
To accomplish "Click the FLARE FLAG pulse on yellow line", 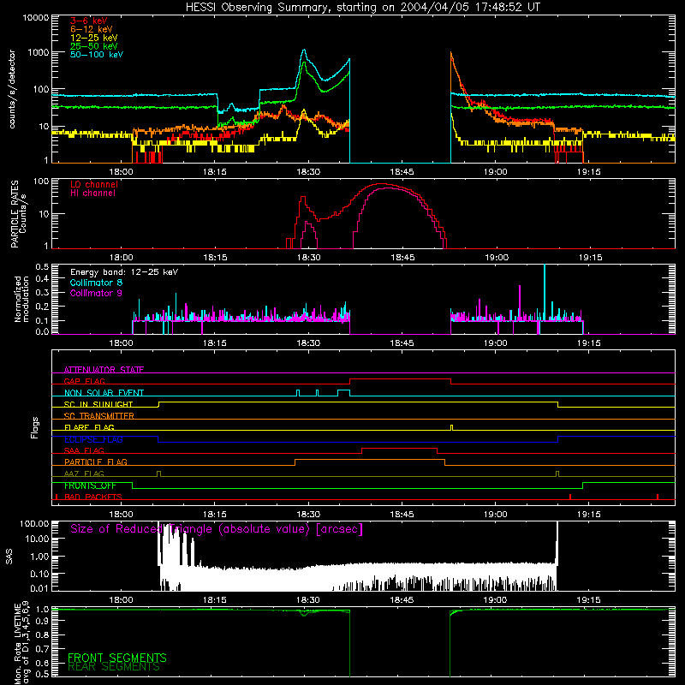I will 452,427.
